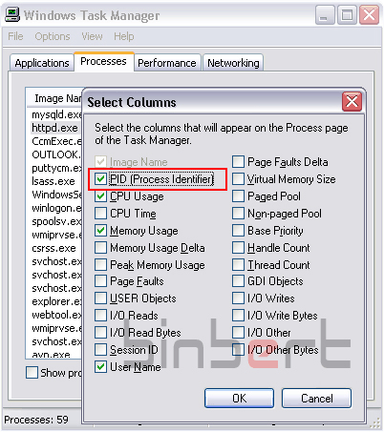Check the I/O Other box
The width and height of the screenshot is (384, 432).
click(238, 333)
